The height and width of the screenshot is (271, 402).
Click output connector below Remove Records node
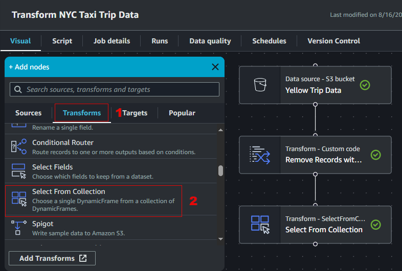point(316,174)
